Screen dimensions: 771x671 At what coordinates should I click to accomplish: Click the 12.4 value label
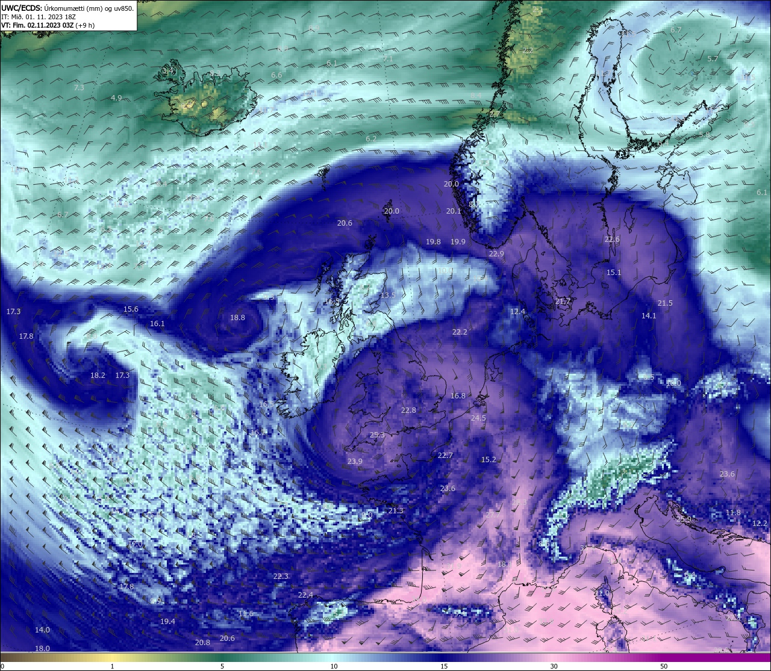(x=517, y=311)
